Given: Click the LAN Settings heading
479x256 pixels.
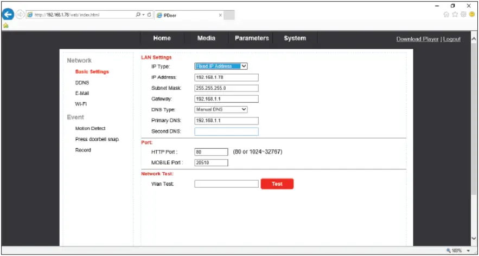Looking at the screenshot, I should pos(156,57).
